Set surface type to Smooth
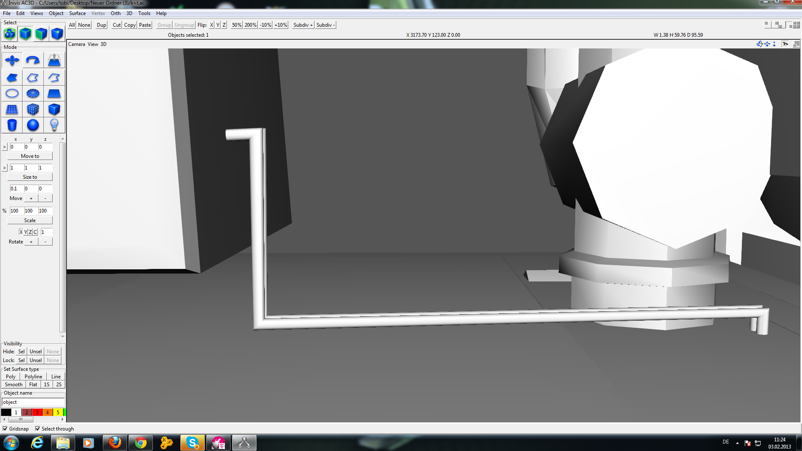802x451 pixels. 14,385
